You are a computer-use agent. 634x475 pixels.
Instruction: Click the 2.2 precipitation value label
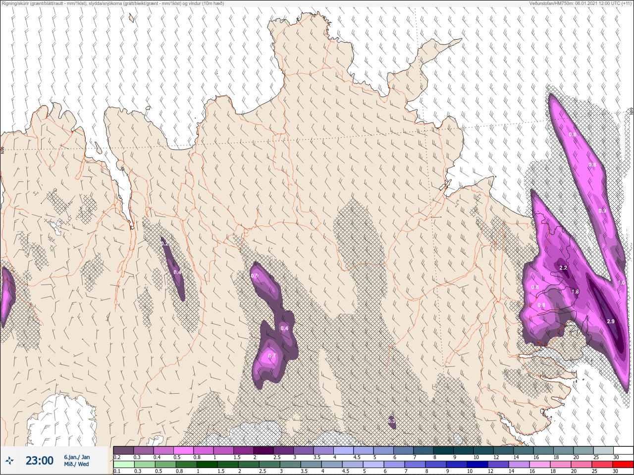563,268
